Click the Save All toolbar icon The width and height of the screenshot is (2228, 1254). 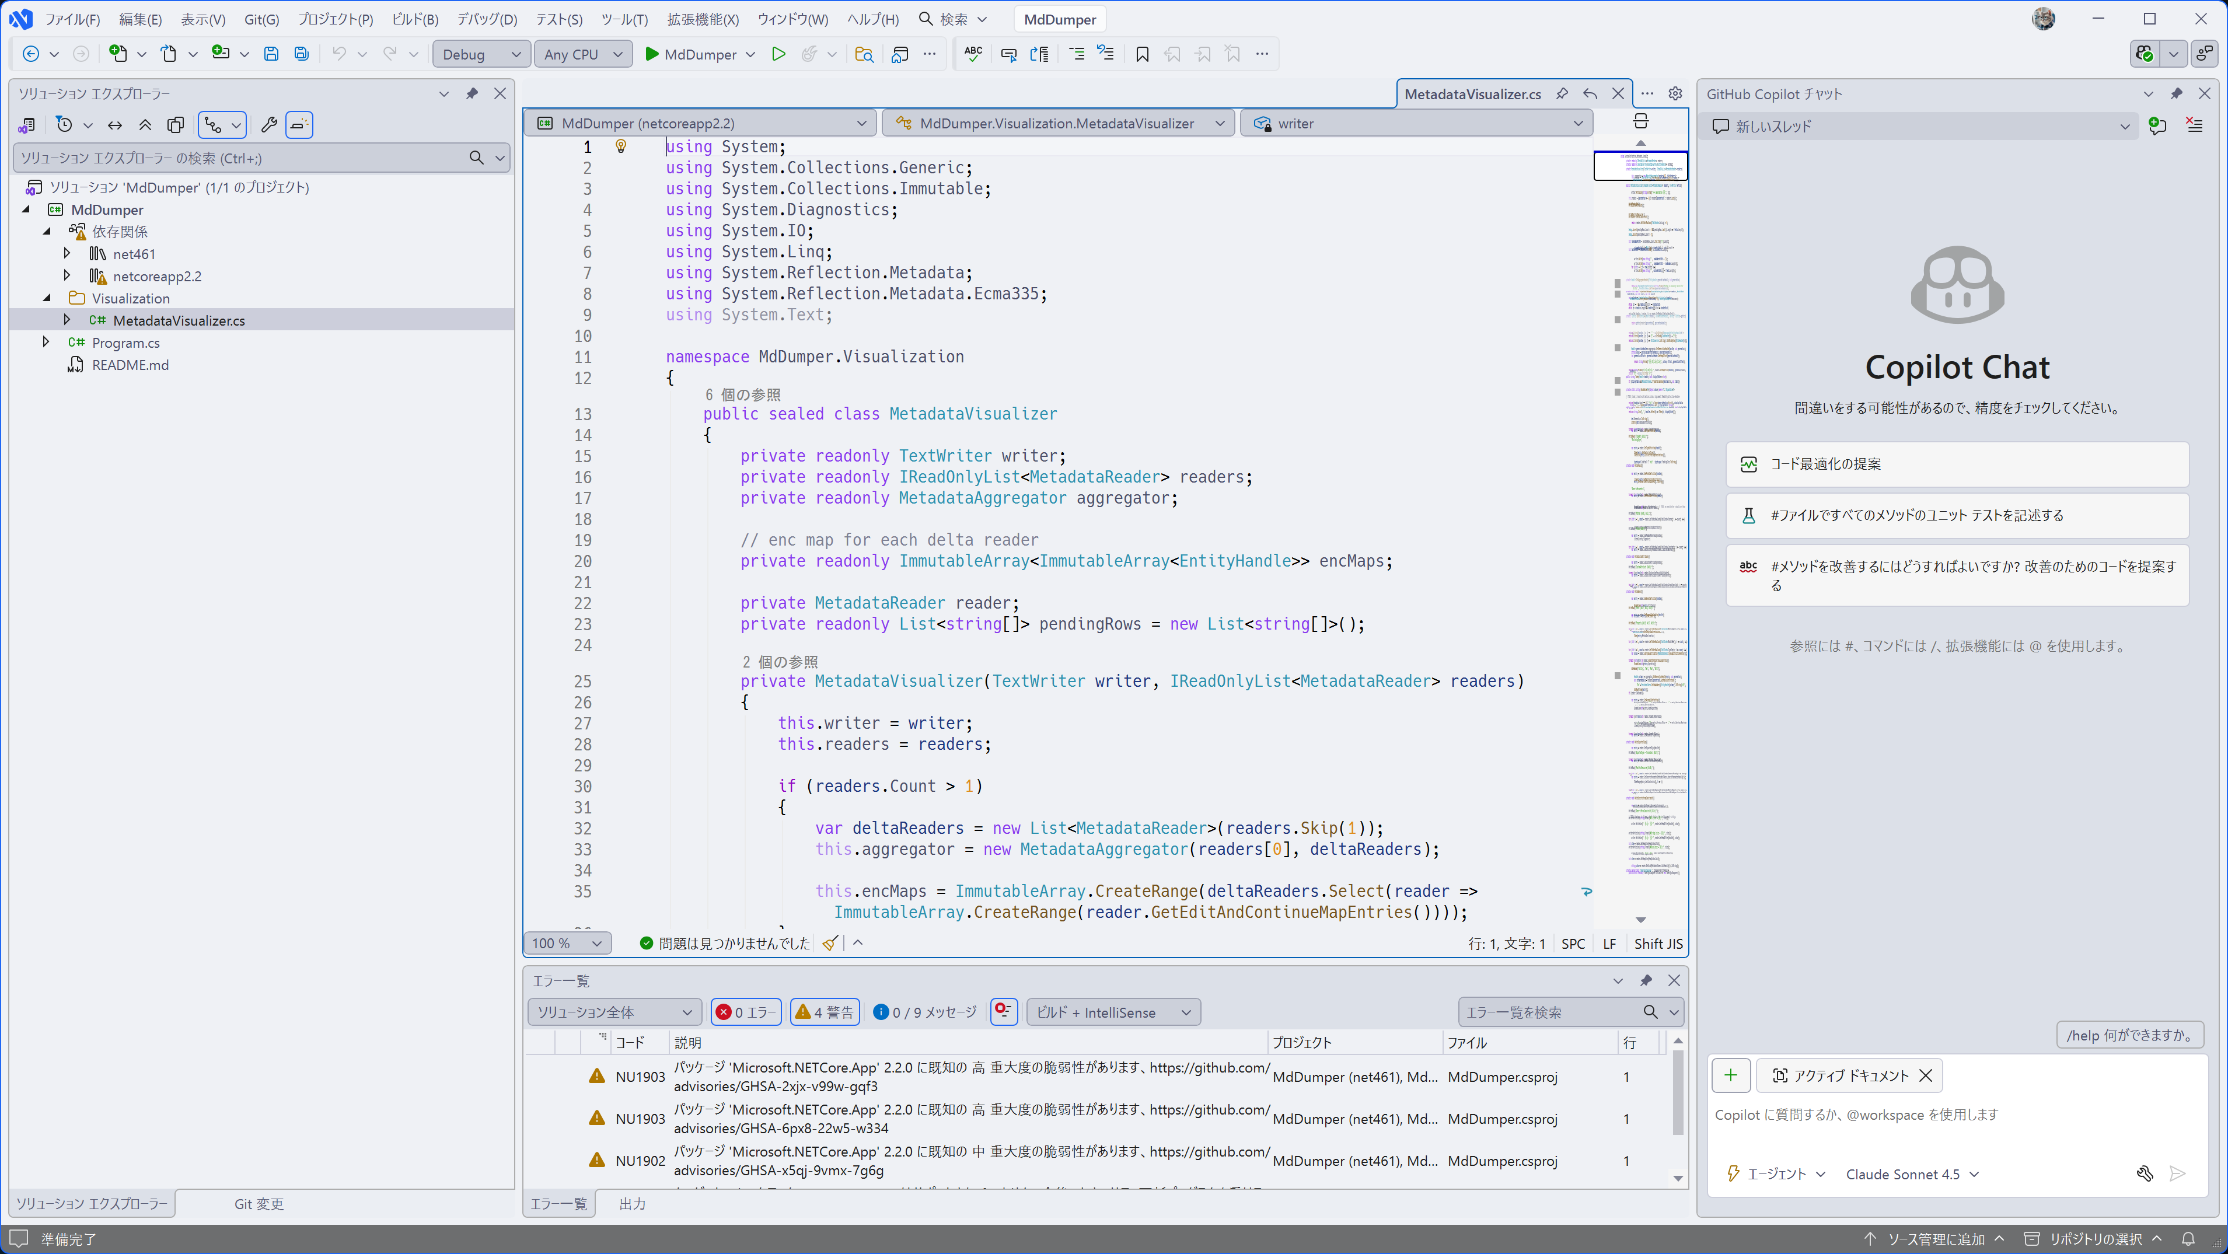(301, 54)
